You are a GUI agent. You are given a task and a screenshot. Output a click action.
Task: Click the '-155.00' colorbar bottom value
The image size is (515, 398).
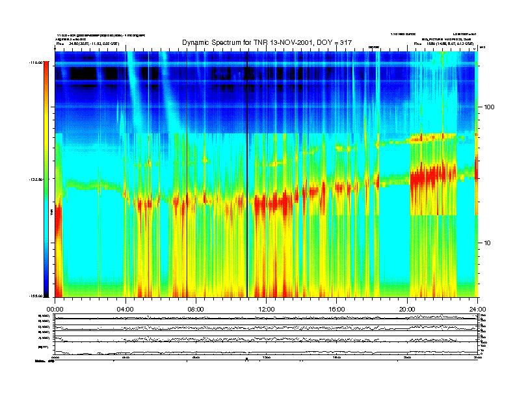(x=36, y=296)
